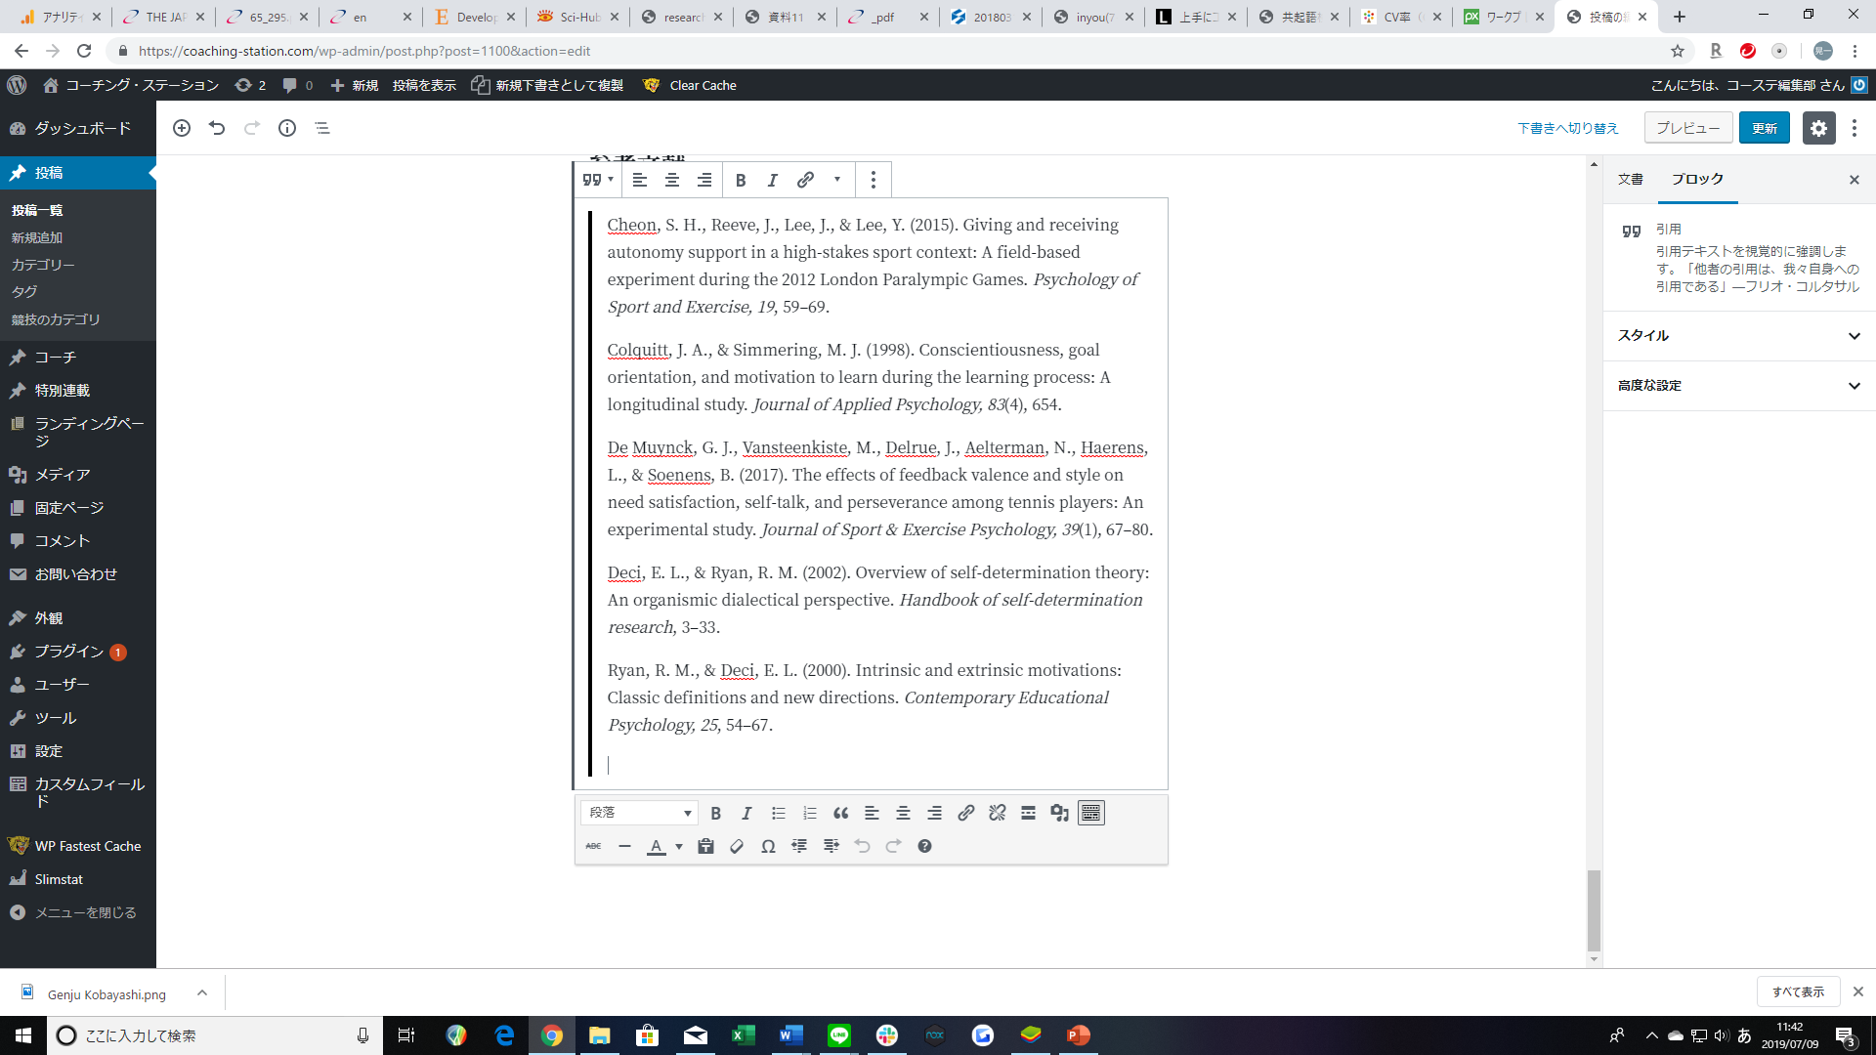This screenshot has height=1055, width=1876.
Task: Remove link with unlink icon
Action: (998, 813)
